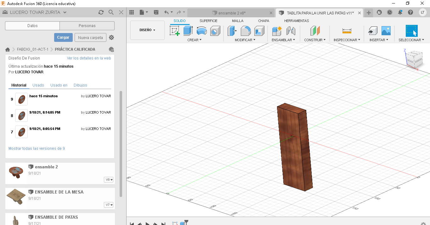The height and width of the screenshot is (225, 430).
Task: Save the document with the disk icon
Action: click(156, 12)
